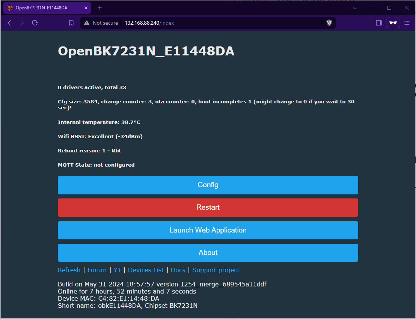This screenshot has width=416, height=319.
Task: Click the 'Wifi RSSI: Excellent (-34dBm)' line
Action: point(100,137)
